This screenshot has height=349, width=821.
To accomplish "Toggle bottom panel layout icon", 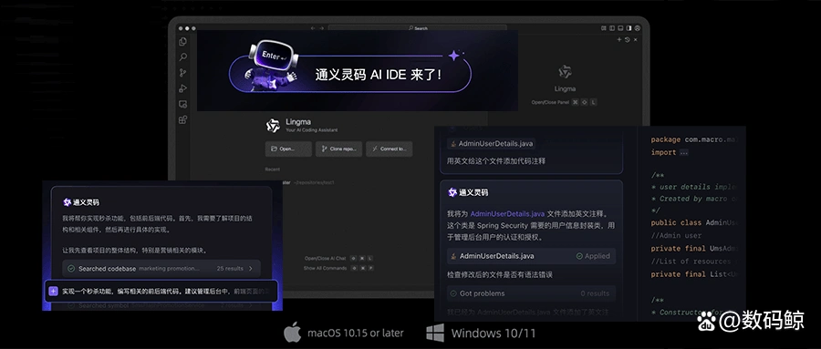I will pos(620,28).
